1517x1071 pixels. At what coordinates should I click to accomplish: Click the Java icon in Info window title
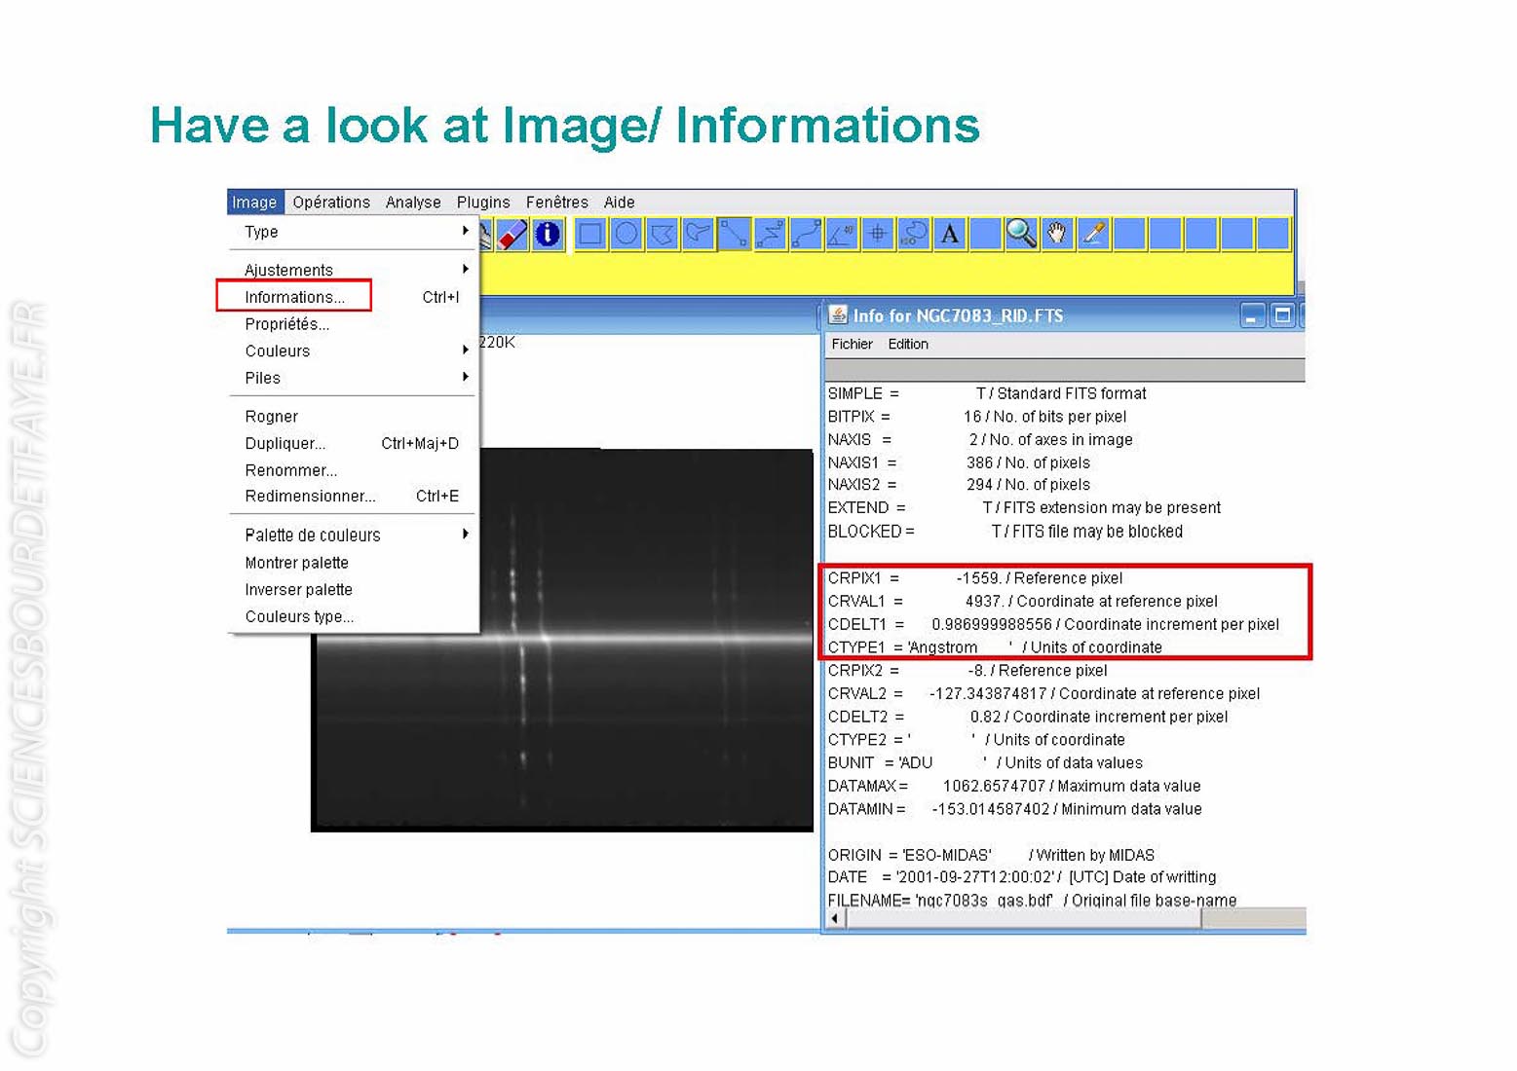pyautogui.click(x=837, y=315)
